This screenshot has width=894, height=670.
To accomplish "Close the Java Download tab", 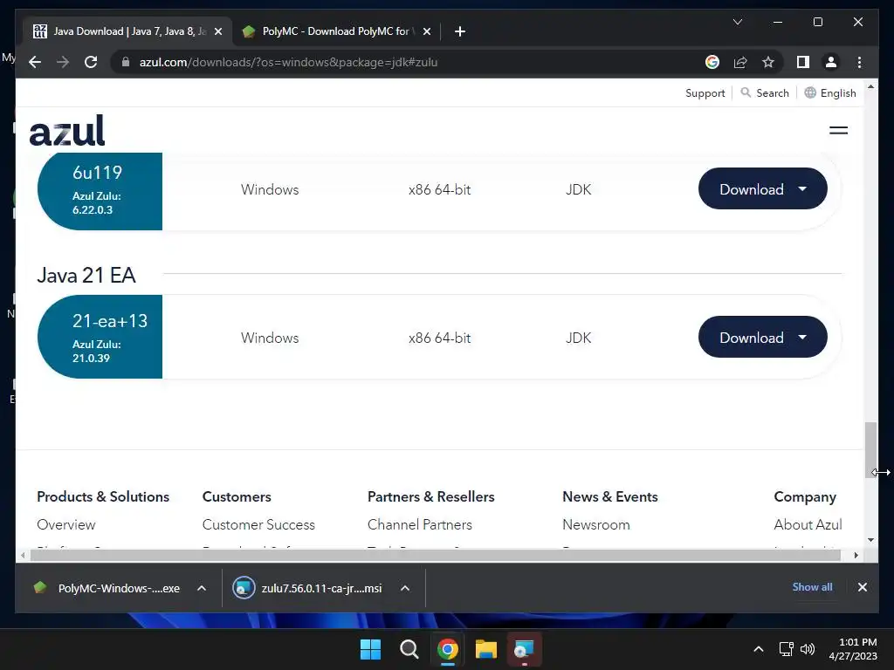I will coord(217,31).
